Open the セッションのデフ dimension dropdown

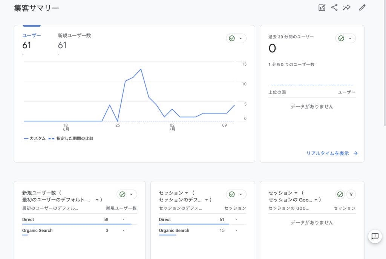(207, 200)
